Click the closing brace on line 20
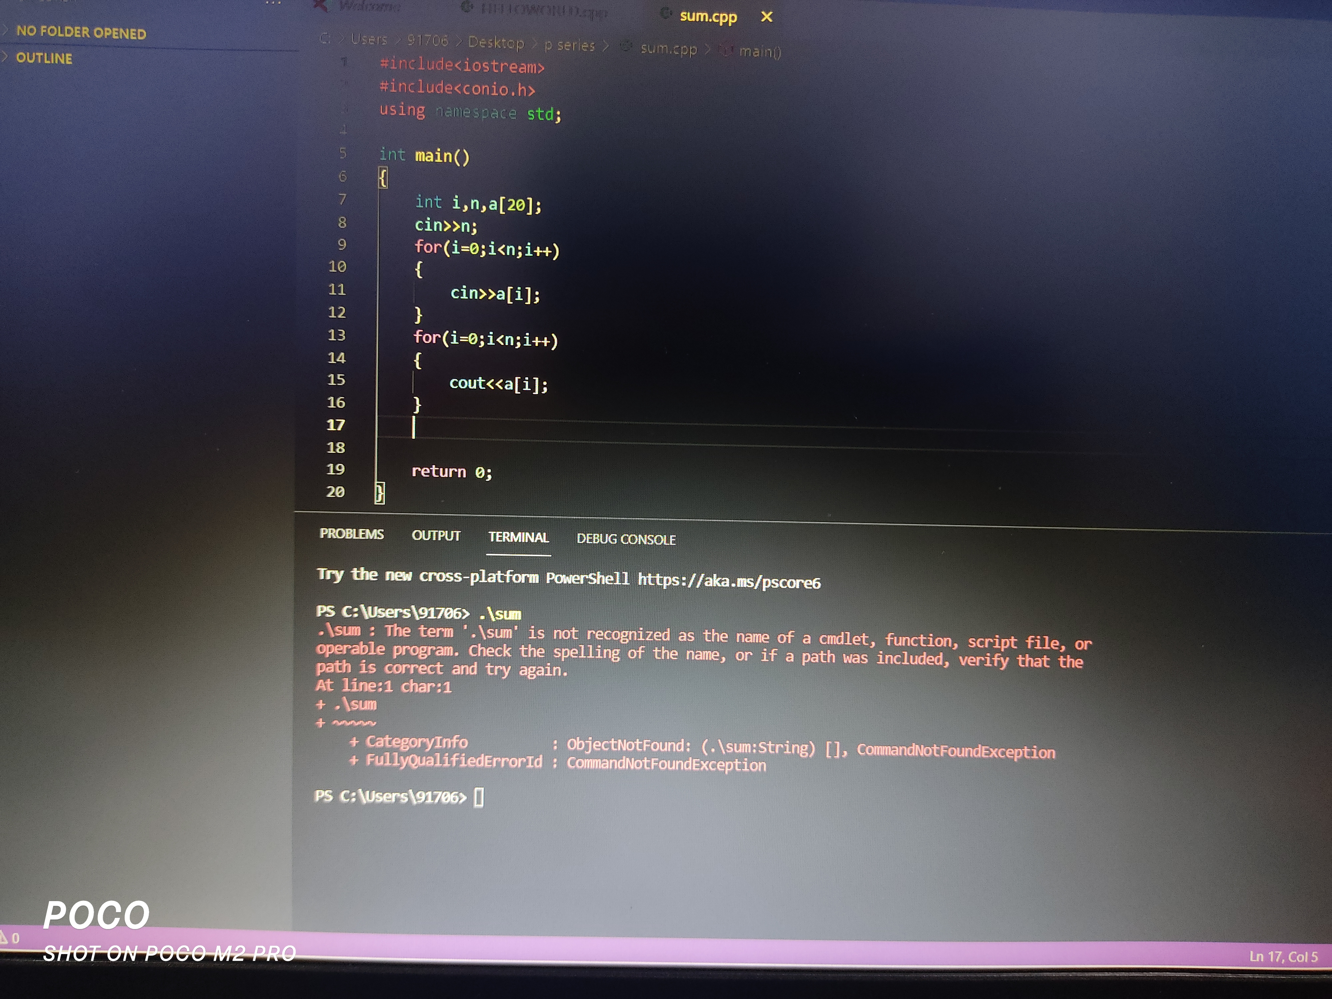This screenshot has height=999, width=1332. coord(380,493)
